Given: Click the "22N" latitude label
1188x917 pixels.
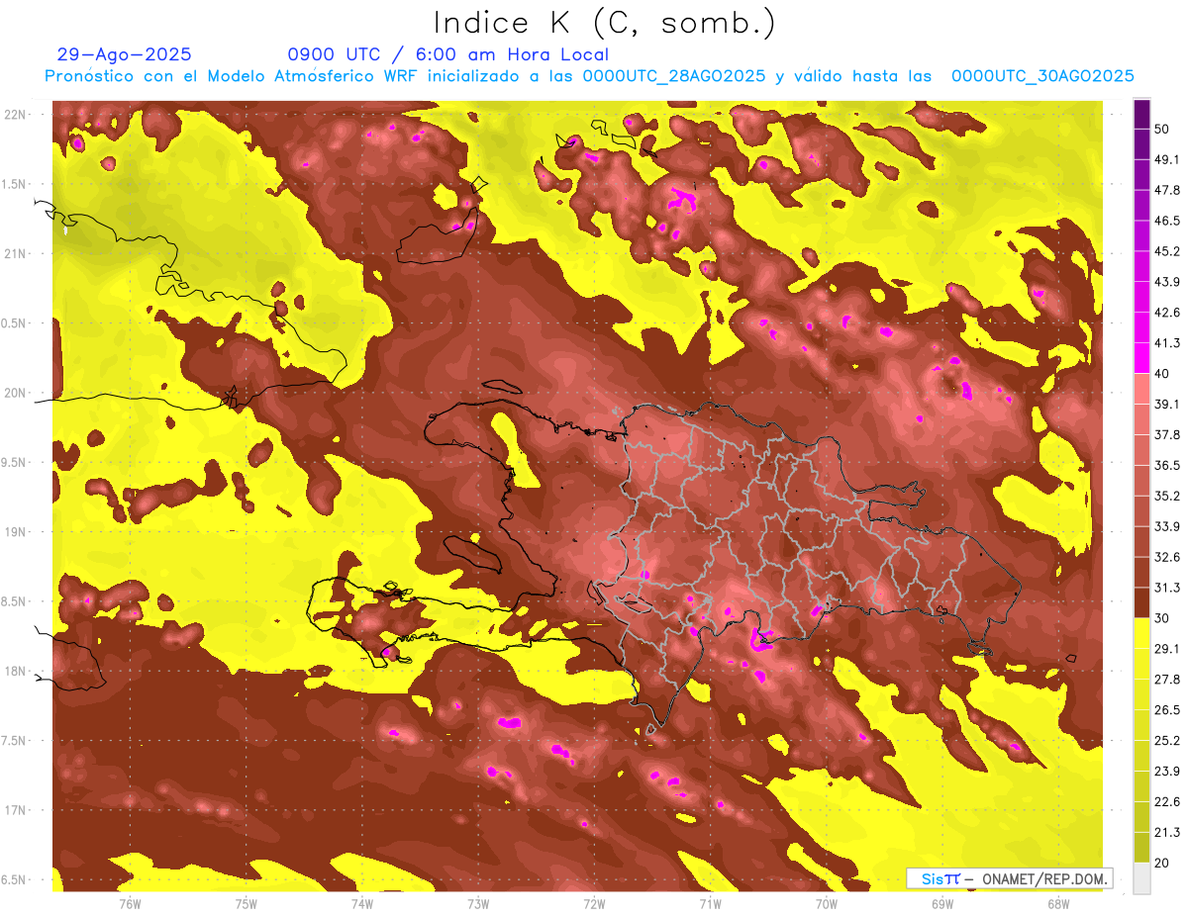Looking at the screenshot, I should pos(15,114).
